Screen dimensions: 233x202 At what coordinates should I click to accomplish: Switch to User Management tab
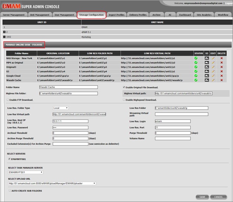(x=64, y=15)
